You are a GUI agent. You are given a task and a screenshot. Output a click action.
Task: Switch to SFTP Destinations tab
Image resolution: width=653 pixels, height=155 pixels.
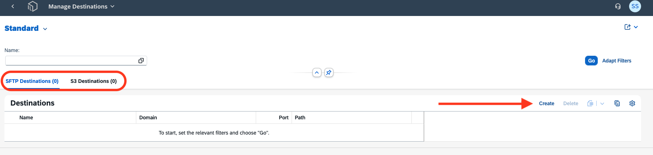coord(32,81)
